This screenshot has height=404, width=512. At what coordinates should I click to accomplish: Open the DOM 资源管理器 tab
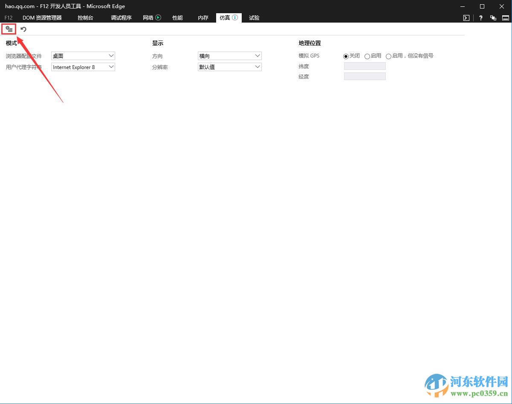tap(43, 17)
